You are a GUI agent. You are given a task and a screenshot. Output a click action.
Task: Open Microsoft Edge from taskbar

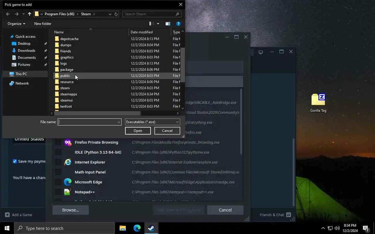137,228
